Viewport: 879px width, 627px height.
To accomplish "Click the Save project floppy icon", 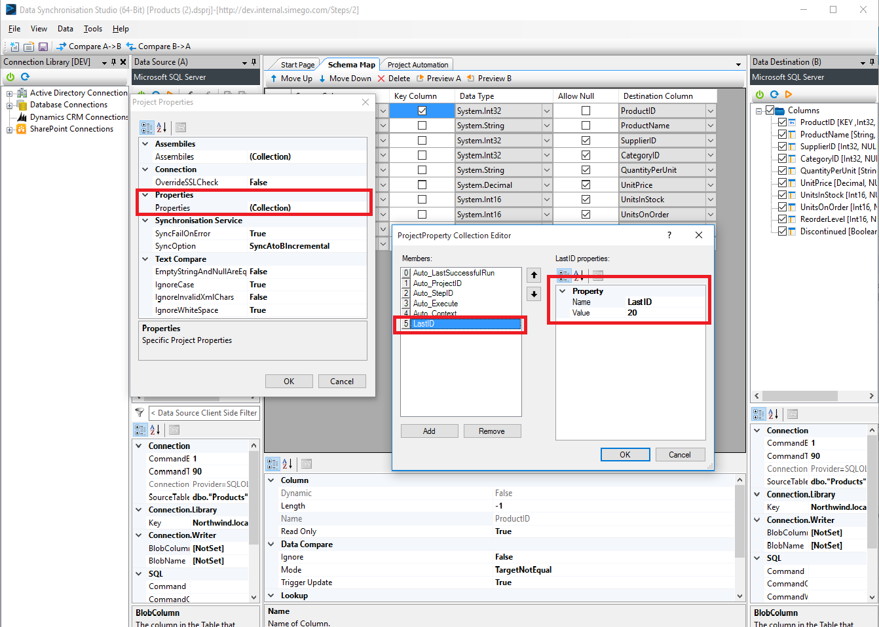I will coord(43,46).
